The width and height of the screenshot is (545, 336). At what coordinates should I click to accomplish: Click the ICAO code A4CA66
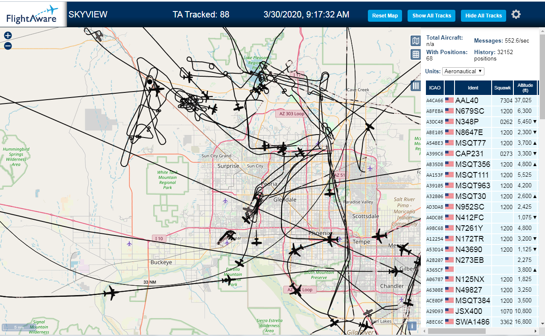click(x=435, y=101)
